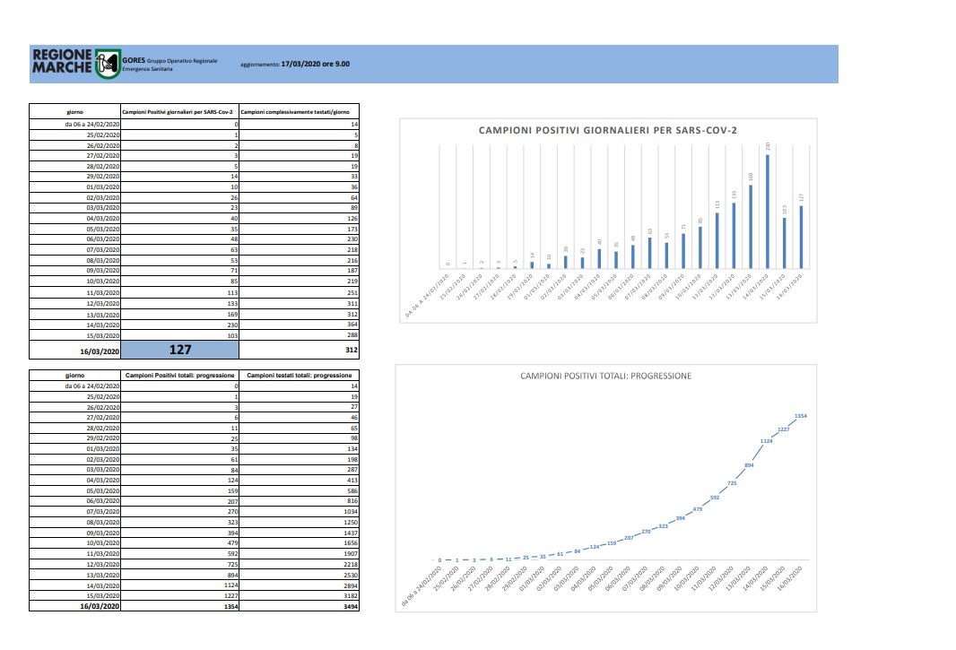Select header "Campioni Positivi giornalieri per SARS-Cov-2"
This screenshot has height=650, width=956.
click(178, 112)
